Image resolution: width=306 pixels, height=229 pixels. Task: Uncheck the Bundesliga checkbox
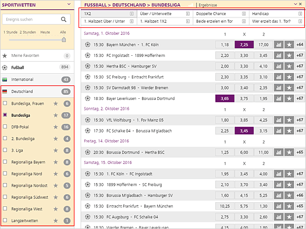5,115
